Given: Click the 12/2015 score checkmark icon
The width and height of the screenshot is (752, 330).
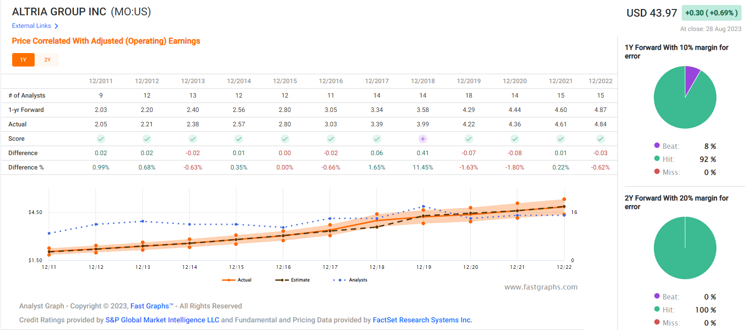Looking at the screenshot, I should coord(285,139).
